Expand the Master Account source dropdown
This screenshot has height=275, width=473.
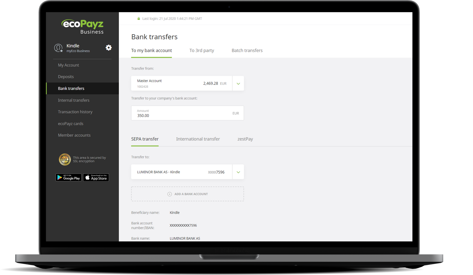(x=238, y=83)
